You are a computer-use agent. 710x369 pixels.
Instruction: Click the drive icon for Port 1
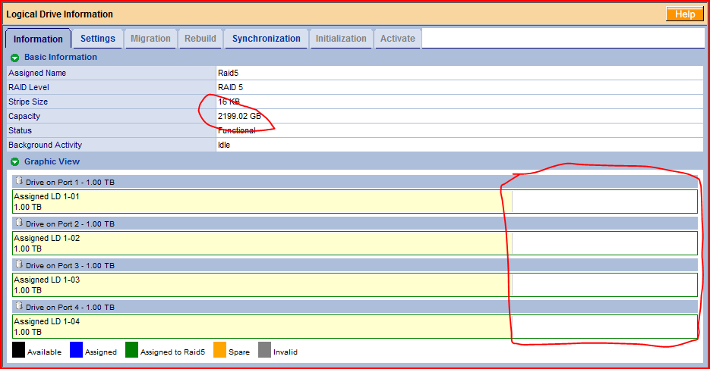[x=19, y=181]
